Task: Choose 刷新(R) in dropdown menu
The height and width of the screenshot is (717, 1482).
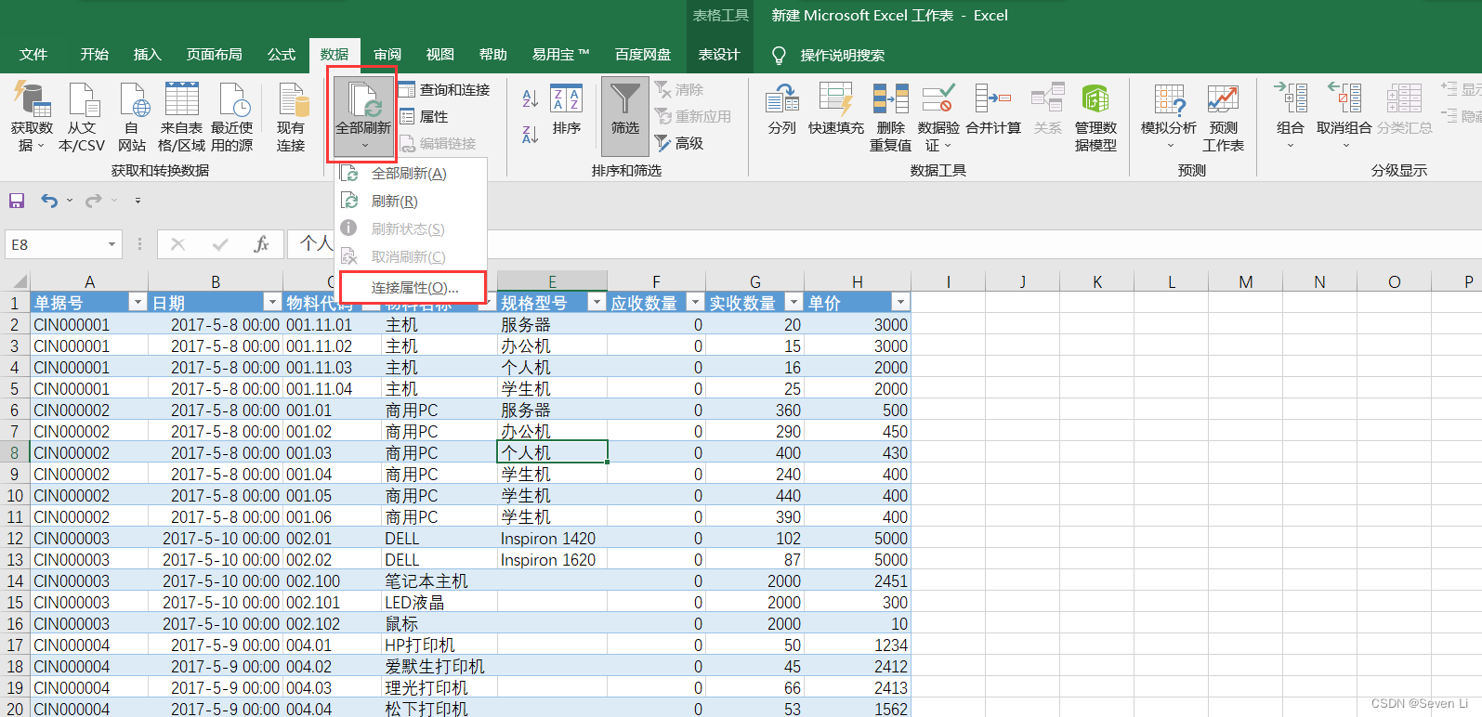Action: [410, 202]
